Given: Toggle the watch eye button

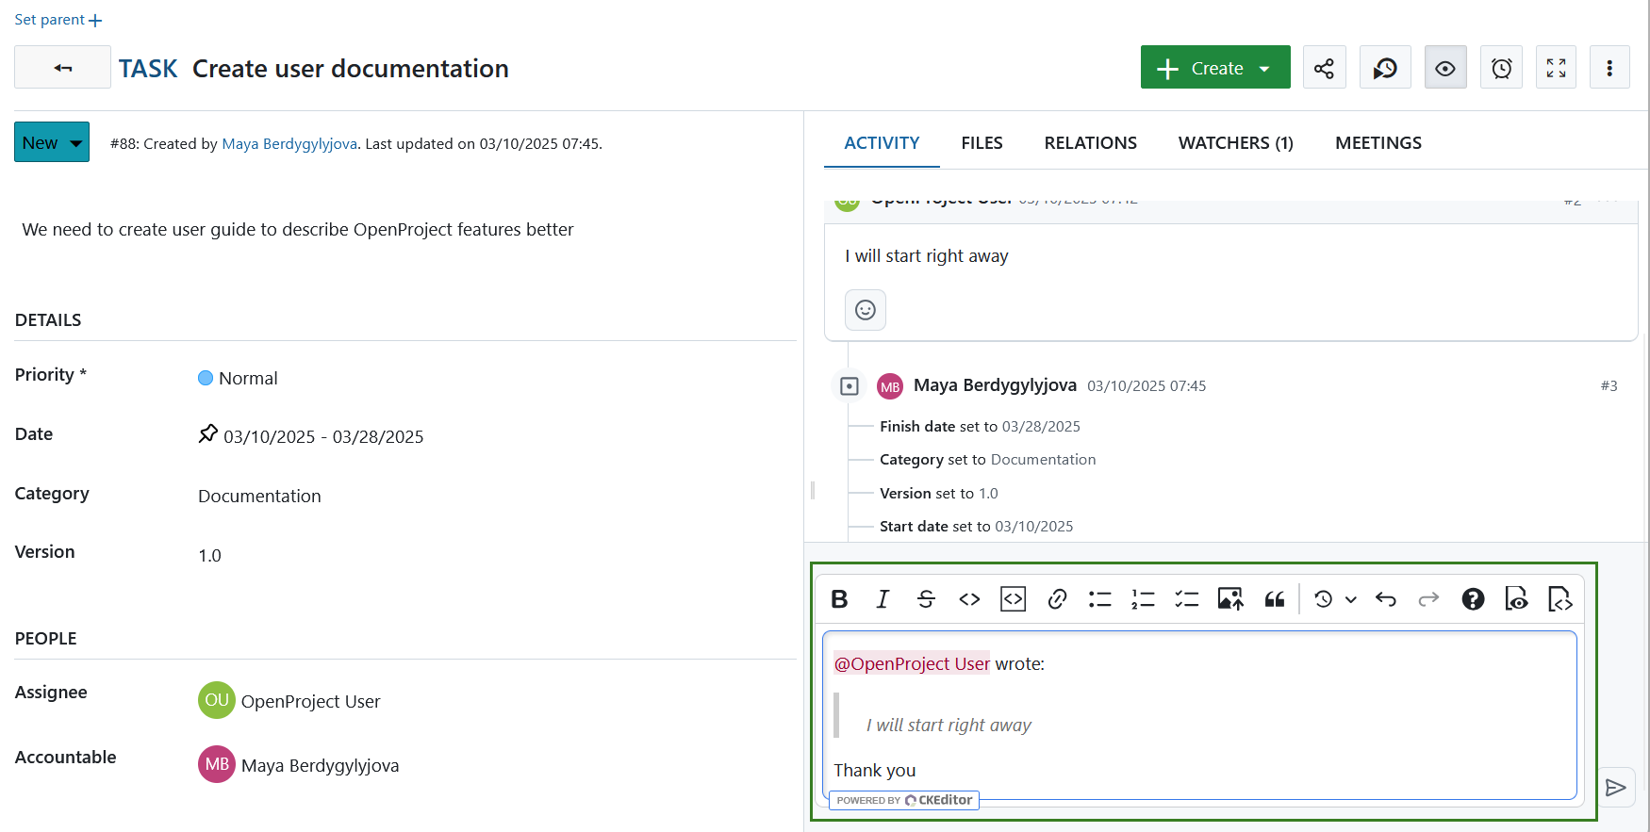Looking at the screenshot, I should [1444, 68].
